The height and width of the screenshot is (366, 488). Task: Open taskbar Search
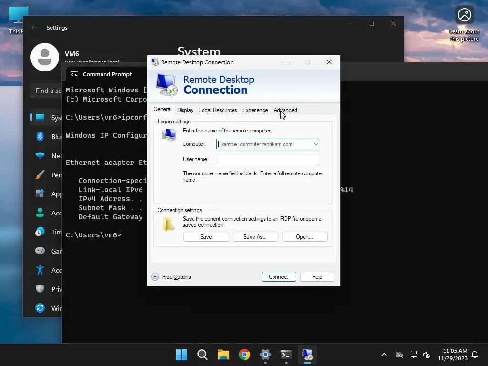pyautogui.click(x=202, y=355)
